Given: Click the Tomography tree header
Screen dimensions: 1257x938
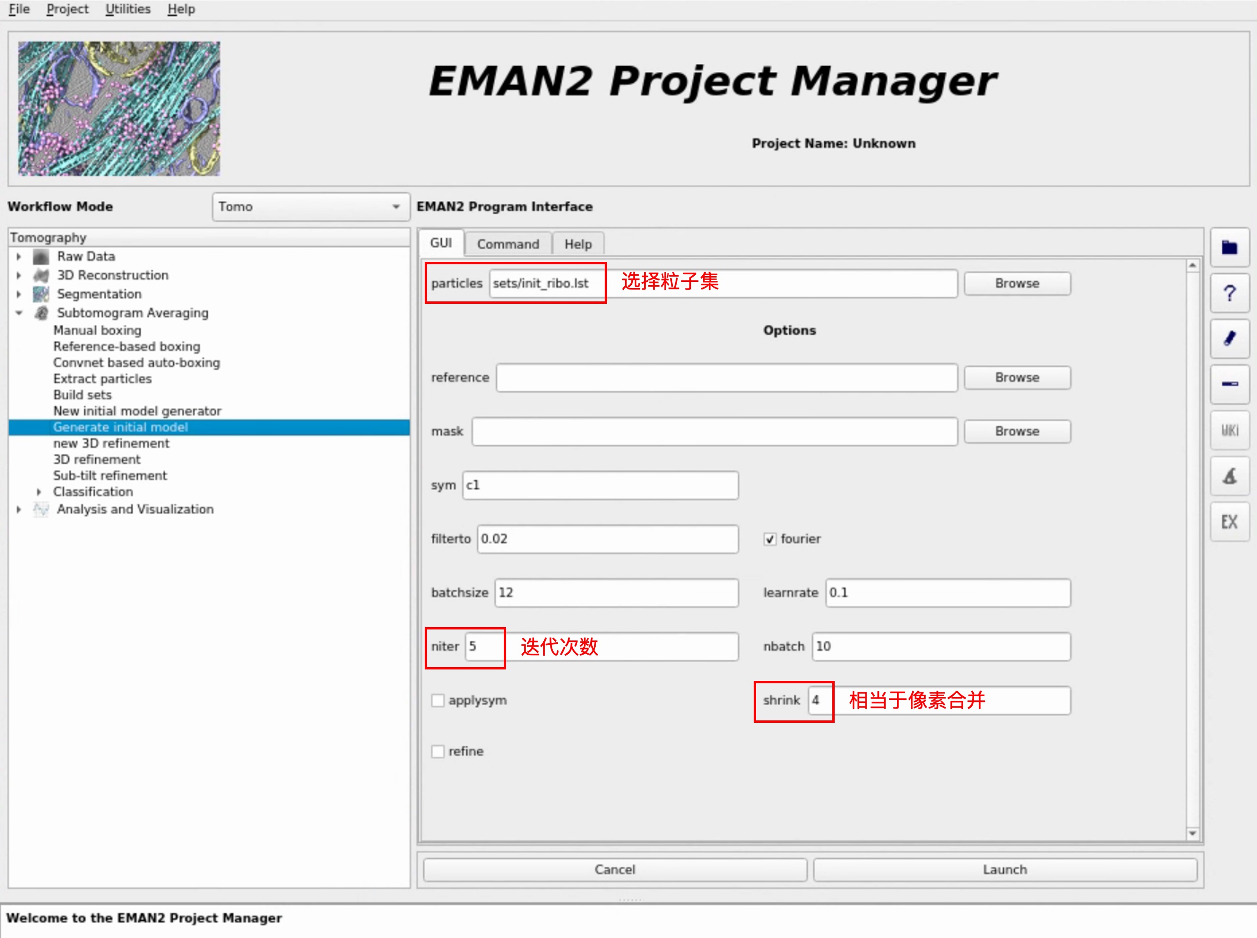Looking at the screenshot, I should click(x=209, y=237).
